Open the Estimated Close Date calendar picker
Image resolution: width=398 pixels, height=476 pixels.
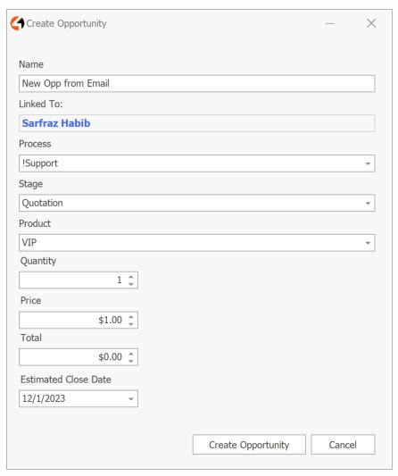pos(131,399)
